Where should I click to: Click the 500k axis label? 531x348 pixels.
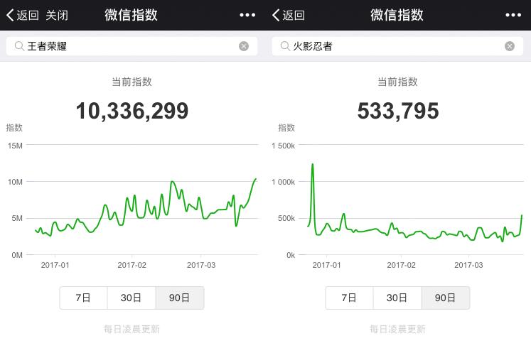pyautogui.click(x=286, y=219)
